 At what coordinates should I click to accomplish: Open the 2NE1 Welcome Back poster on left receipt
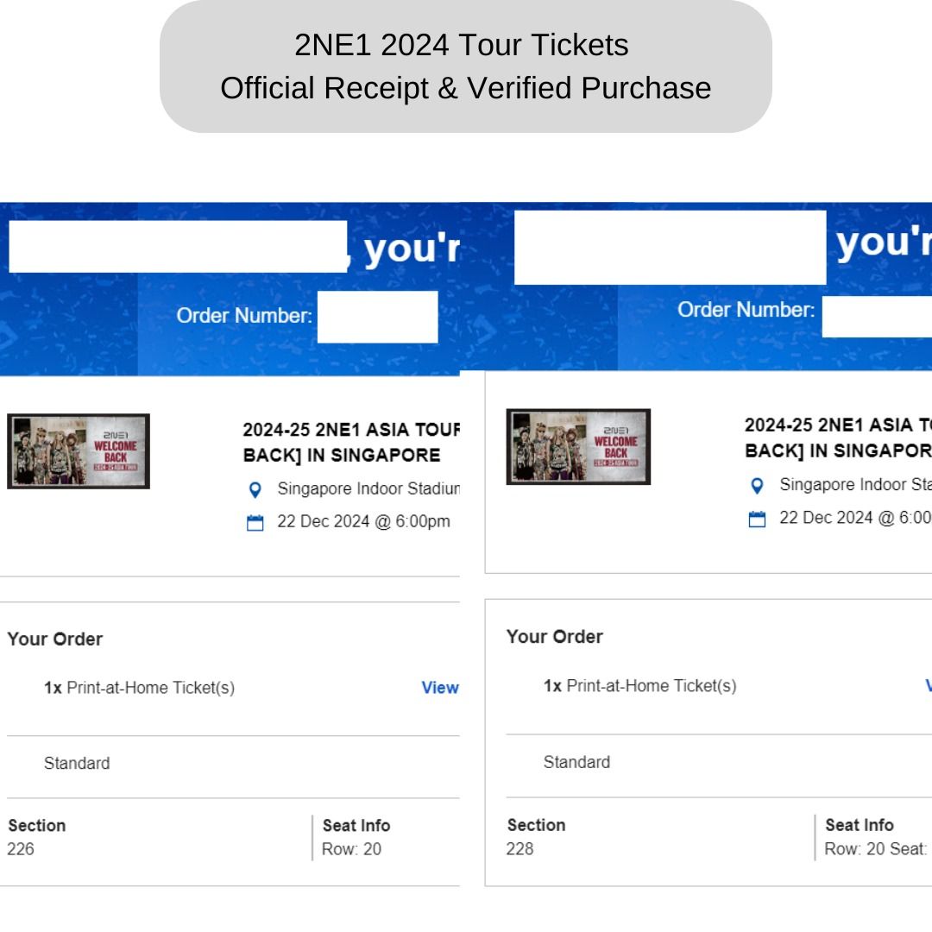(77, 450)
